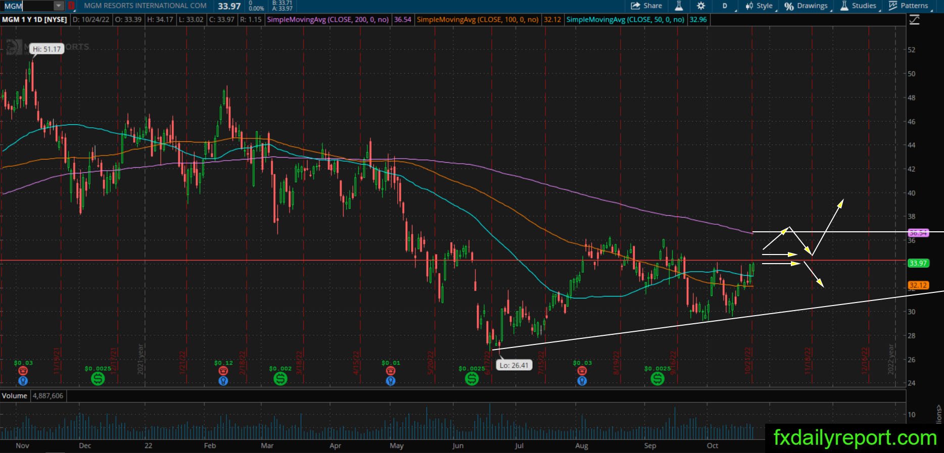944x453 pixels.
Task: Click the red linking clipboard icon beside symbol
Action: 71,6
